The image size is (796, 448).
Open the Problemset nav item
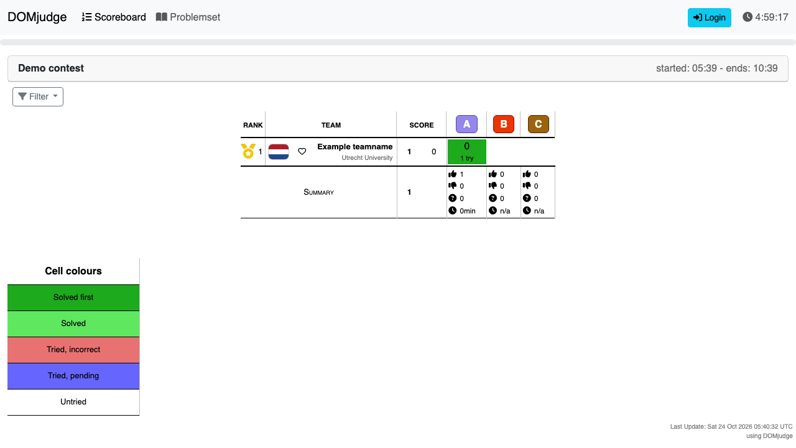tap(188, 17)
